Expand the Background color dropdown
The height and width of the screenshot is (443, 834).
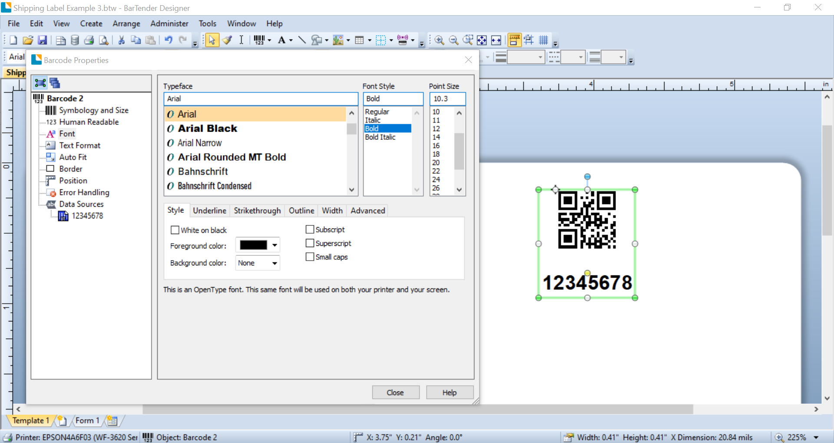pyautogui.click(x=275, y=263)
